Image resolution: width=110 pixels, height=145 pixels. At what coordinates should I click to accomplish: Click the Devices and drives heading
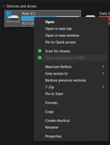coord(22,6)
